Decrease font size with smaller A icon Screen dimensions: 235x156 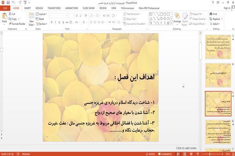click(81, 16)
